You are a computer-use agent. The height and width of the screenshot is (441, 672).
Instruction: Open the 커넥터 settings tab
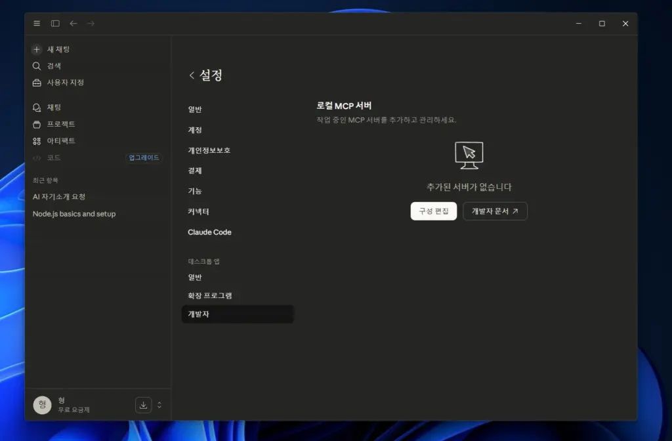[238, 212]
